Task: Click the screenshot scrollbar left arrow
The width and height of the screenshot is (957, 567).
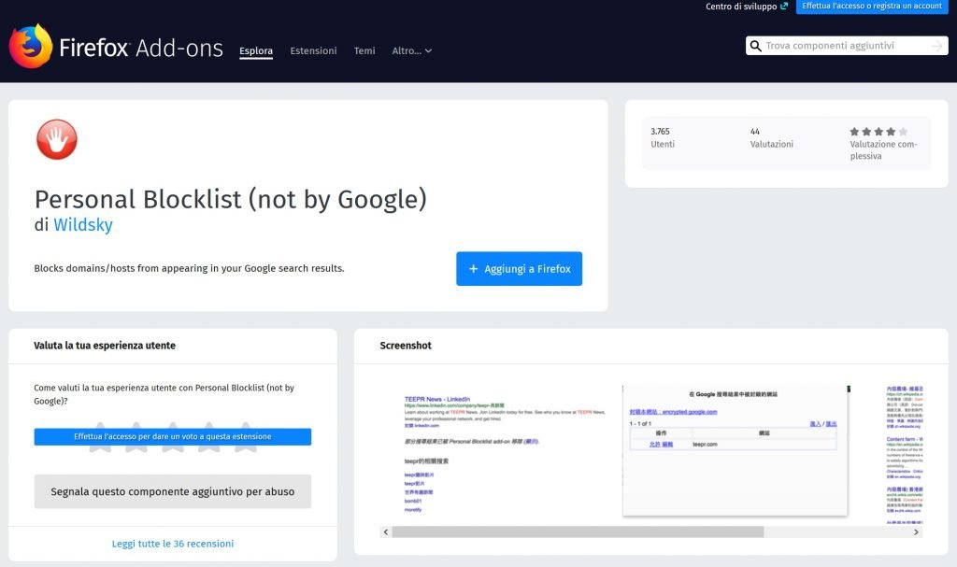Action: click(386, 532)
